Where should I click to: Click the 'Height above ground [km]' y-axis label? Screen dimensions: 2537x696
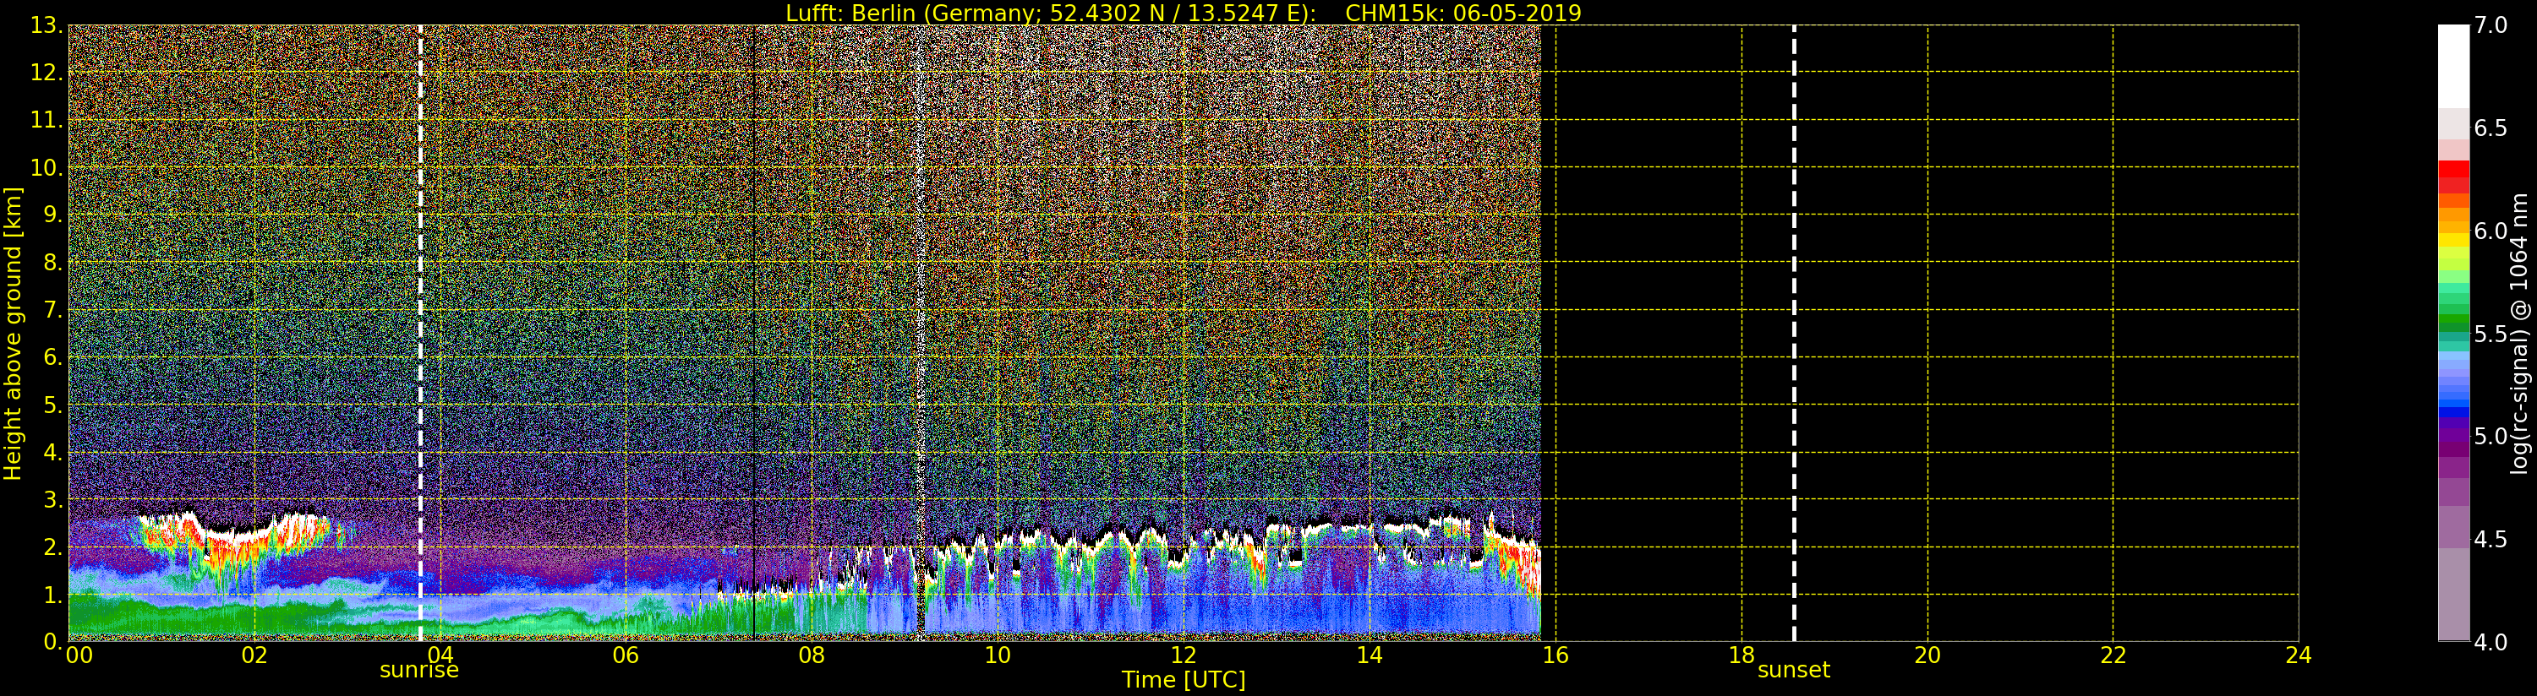click(x=13, y=333)
